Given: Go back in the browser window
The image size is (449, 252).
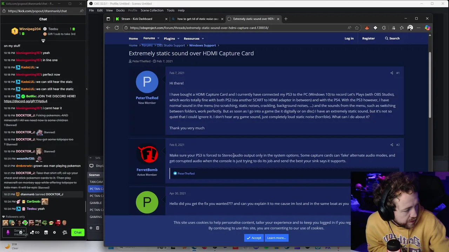Looking at the screenshot, I should [108, 28].
